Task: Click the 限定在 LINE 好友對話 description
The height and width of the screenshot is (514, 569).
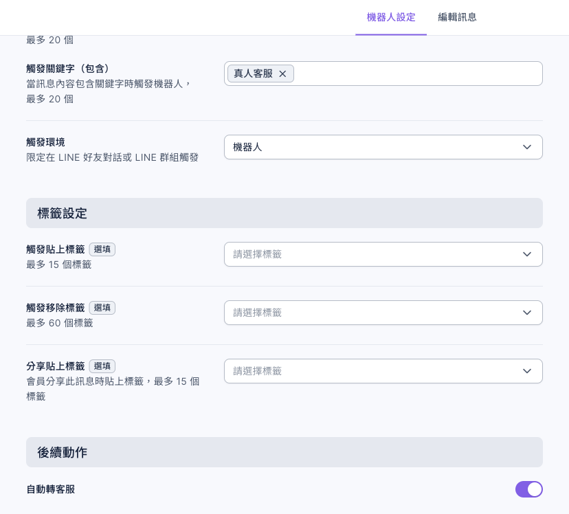Action: 112,157
